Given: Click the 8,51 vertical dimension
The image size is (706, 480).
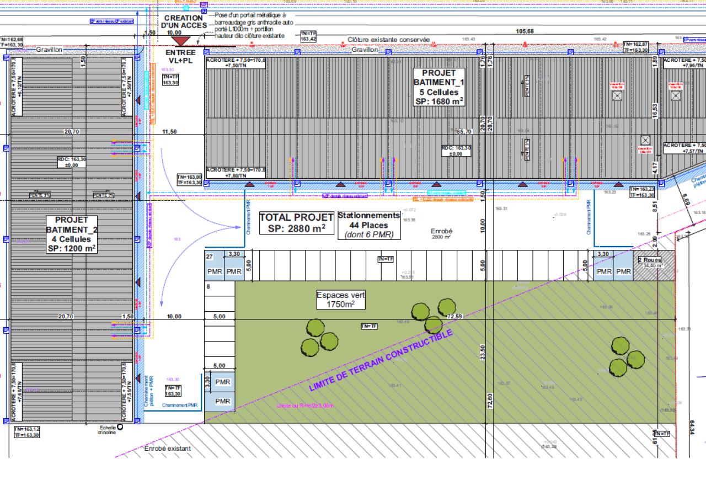Looking at the screenshot, I should [x=654, y=206].
